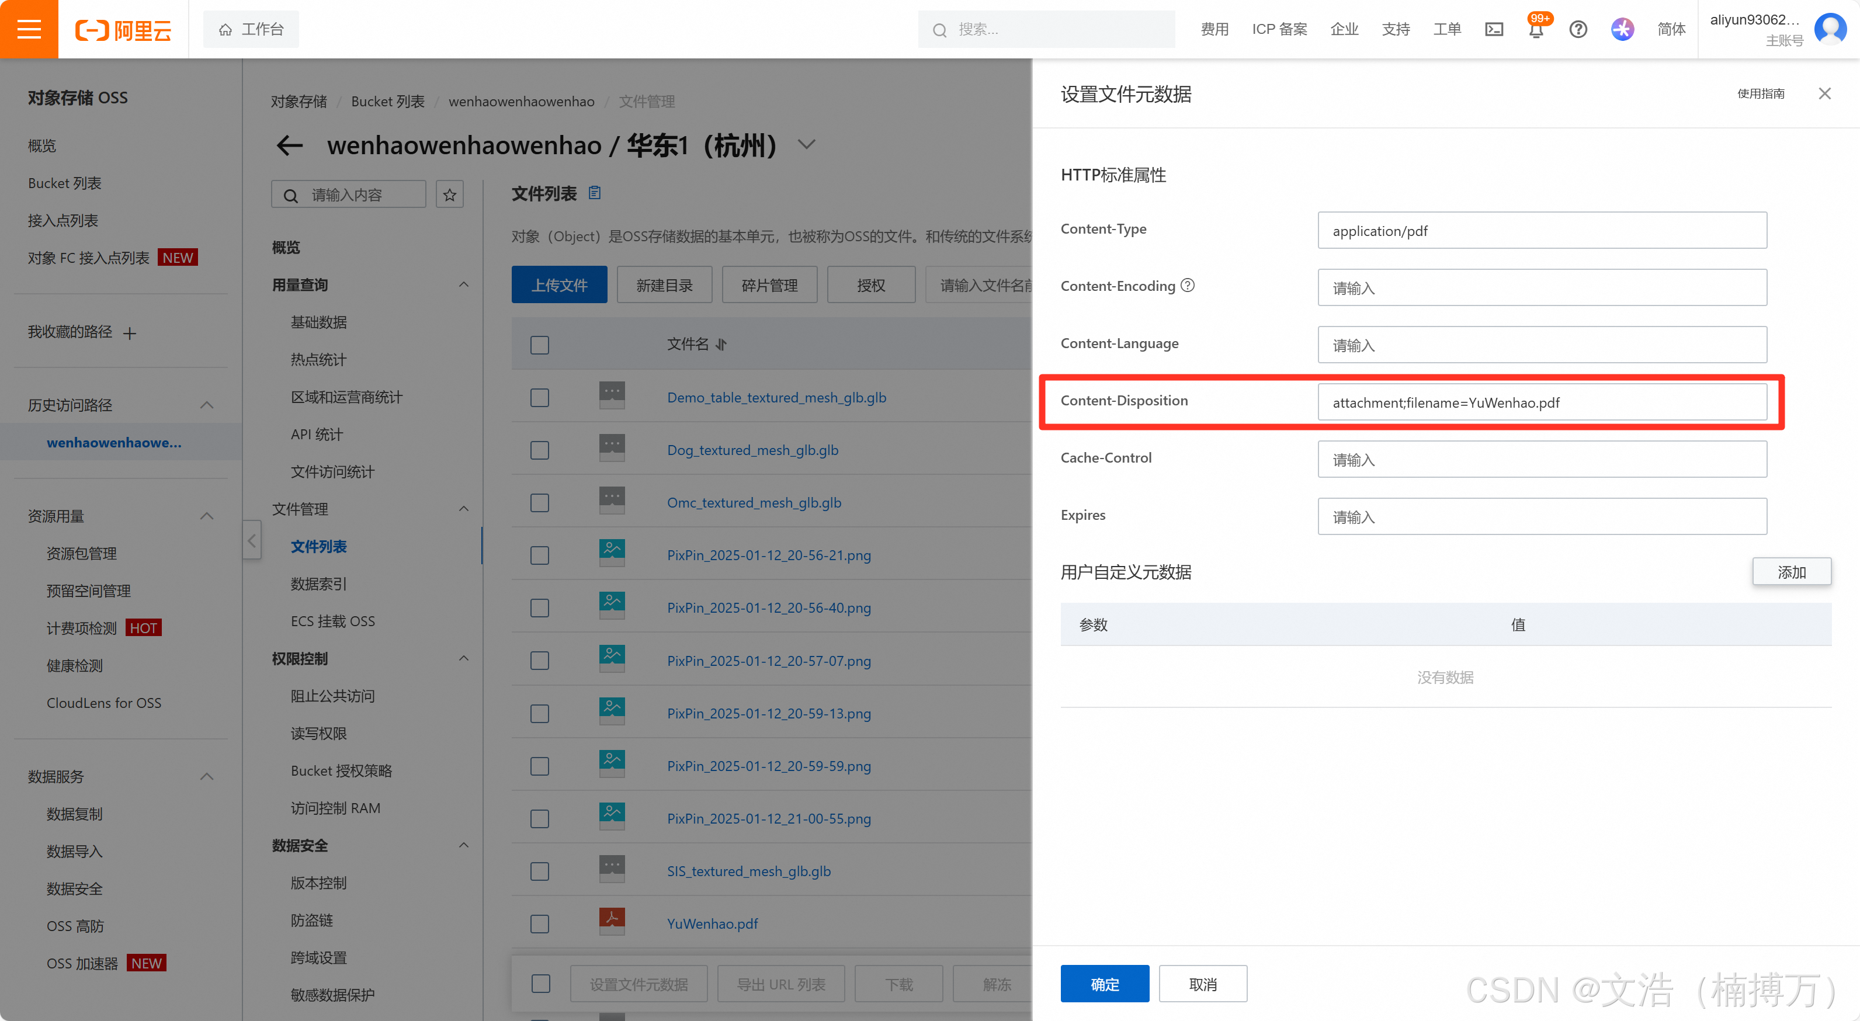Collapse the sidebar with the handle arrow
The width and height of the screenshot is (1860, 1021).
(x=251, y=540)
